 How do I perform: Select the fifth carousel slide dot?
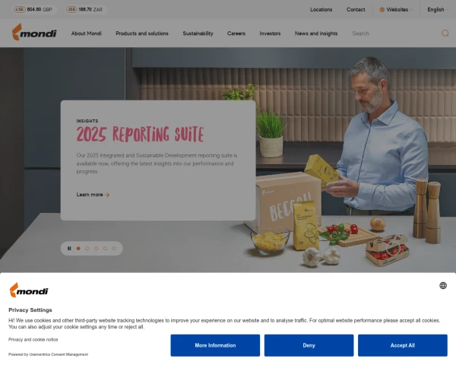point(114,249)
